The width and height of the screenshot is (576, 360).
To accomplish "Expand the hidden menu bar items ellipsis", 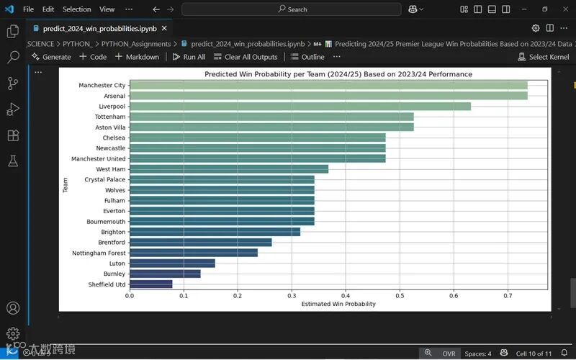I will (x=129, y=9).
